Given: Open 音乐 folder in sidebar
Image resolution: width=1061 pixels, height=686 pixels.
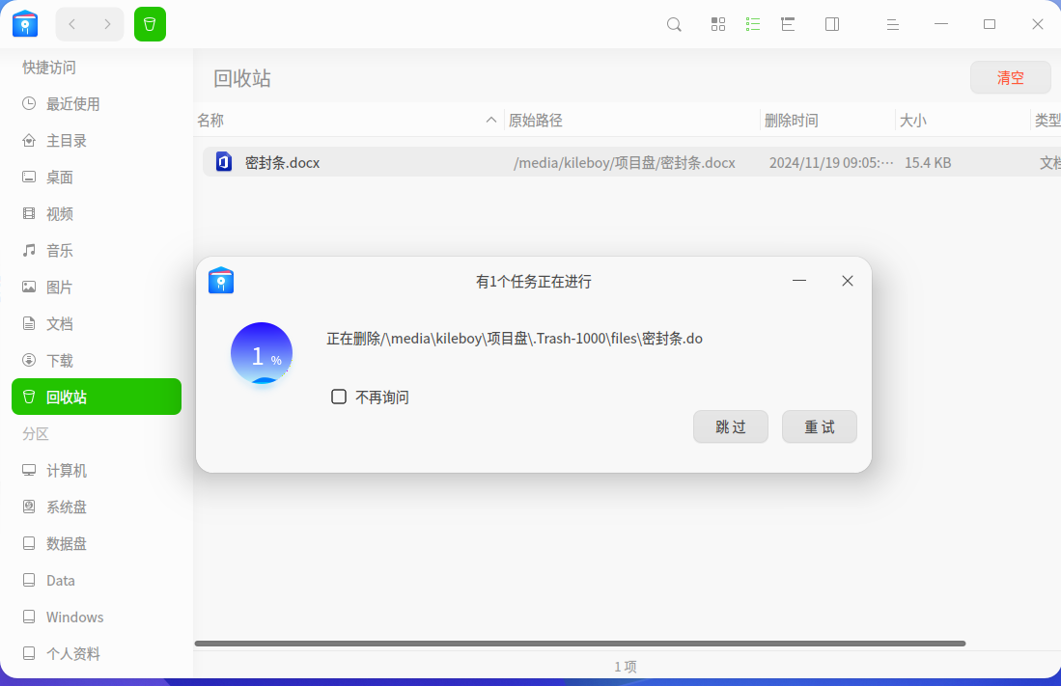Looking at the screenshot, I should (97, 250).
